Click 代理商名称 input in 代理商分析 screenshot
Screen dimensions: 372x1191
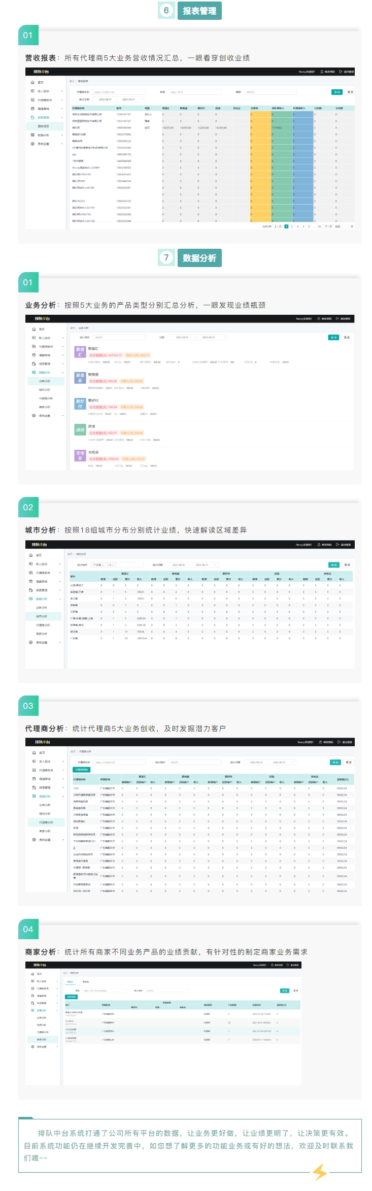119,762
